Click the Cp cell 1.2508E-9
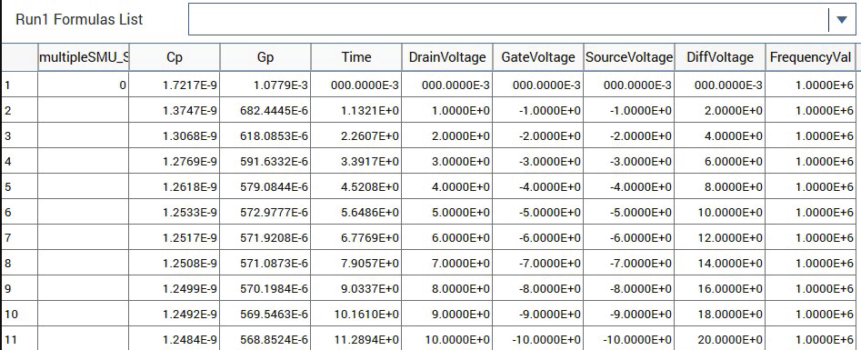861x350 pixels. pos(175,263)
